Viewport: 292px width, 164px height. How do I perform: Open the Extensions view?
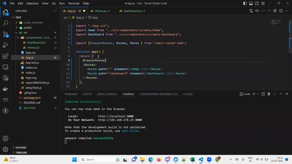click(x=5, y=56)
